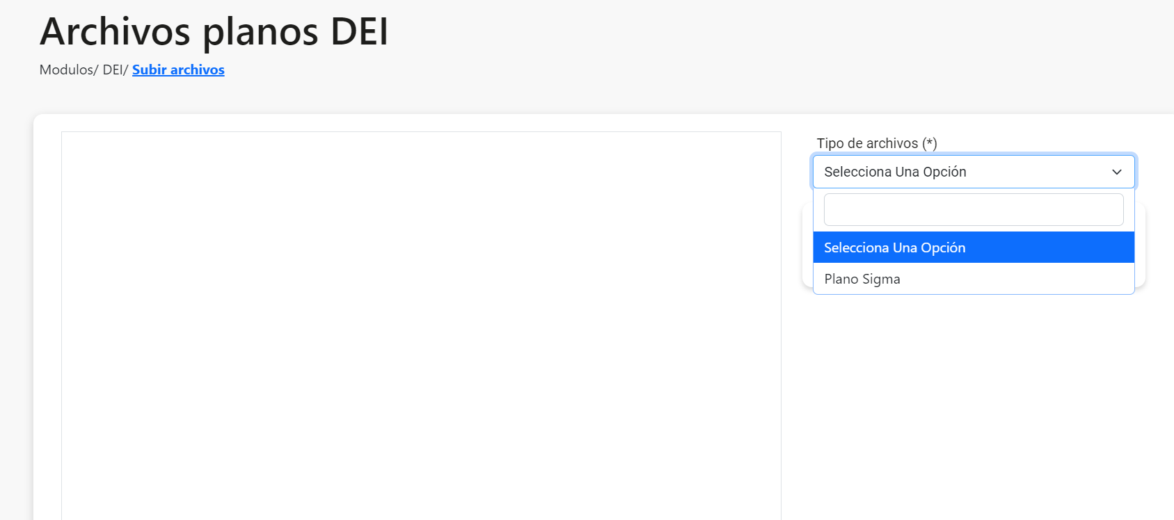
Task: Click 'Selecciona Una Opción' text in closed select
Action: click(x=895, y=172)
